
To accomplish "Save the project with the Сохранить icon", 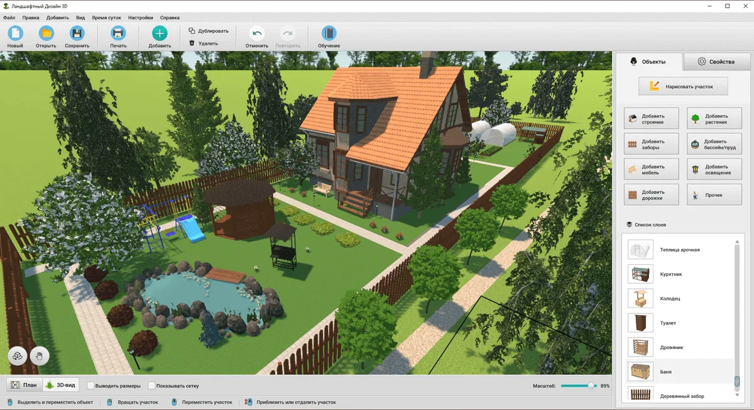I will pyautogui.click(x=77, y=34).
